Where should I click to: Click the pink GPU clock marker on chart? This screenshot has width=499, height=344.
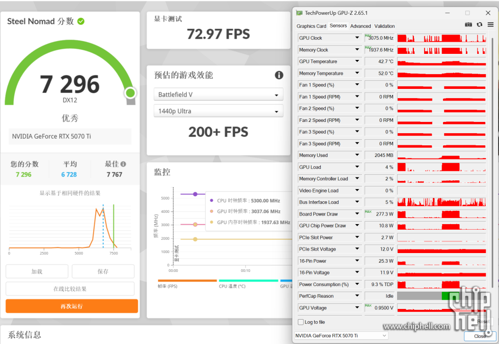[195, 224]
